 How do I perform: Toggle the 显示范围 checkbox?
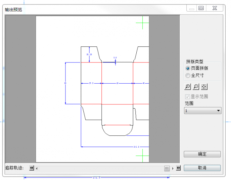[187, 96]
